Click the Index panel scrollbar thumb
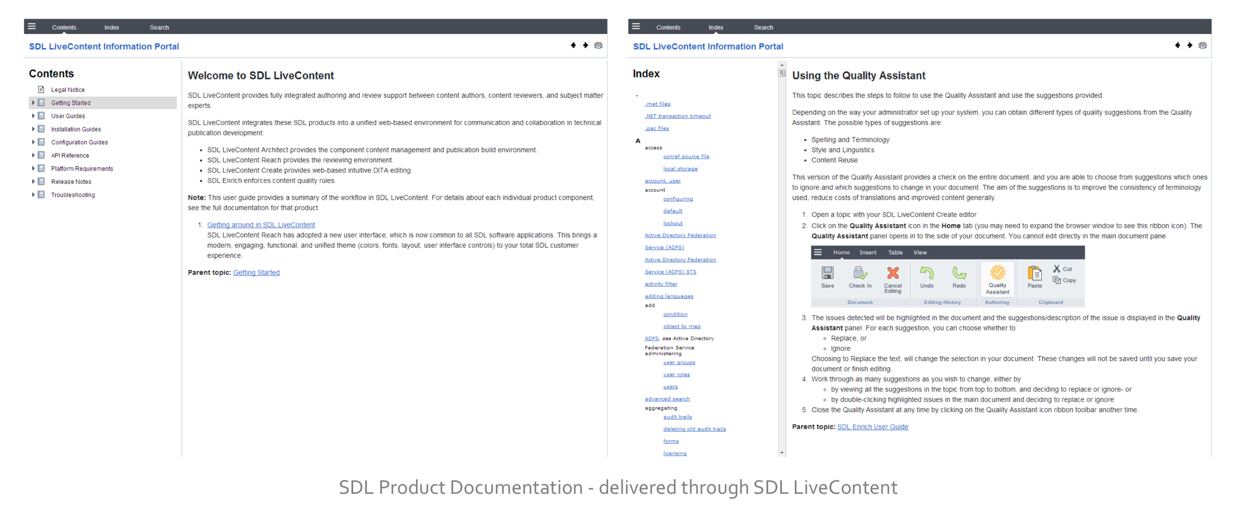 782,73
